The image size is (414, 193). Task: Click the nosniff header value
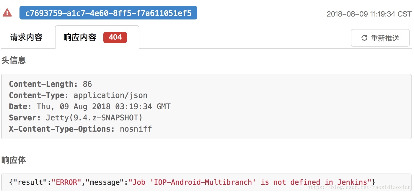(136, 129)
